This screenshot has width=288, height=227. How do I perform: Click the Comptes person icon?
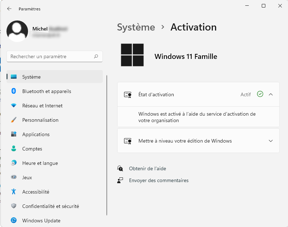tap(14, 148)
